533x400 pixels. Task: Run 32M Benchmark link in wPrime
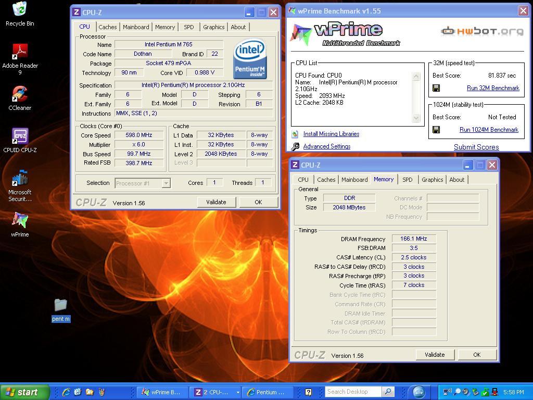[x=493, y=88]
